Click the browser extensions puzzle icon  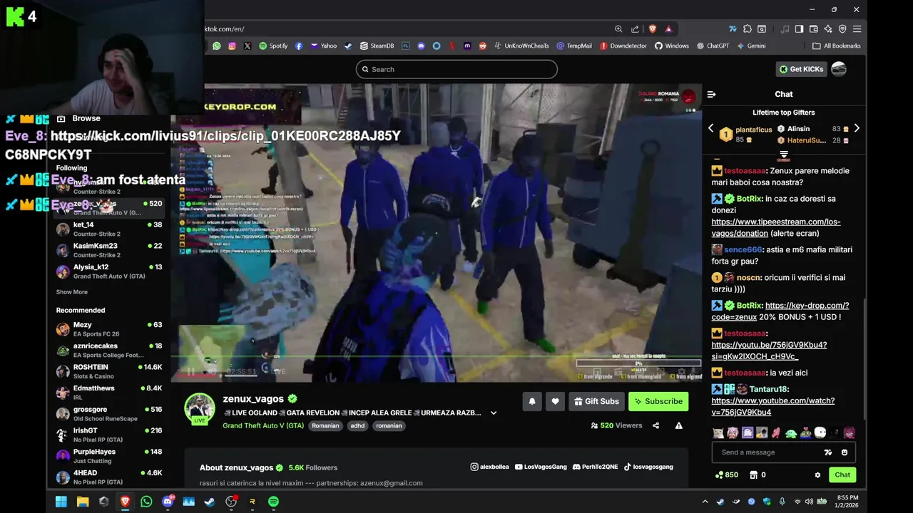point(747,28)
